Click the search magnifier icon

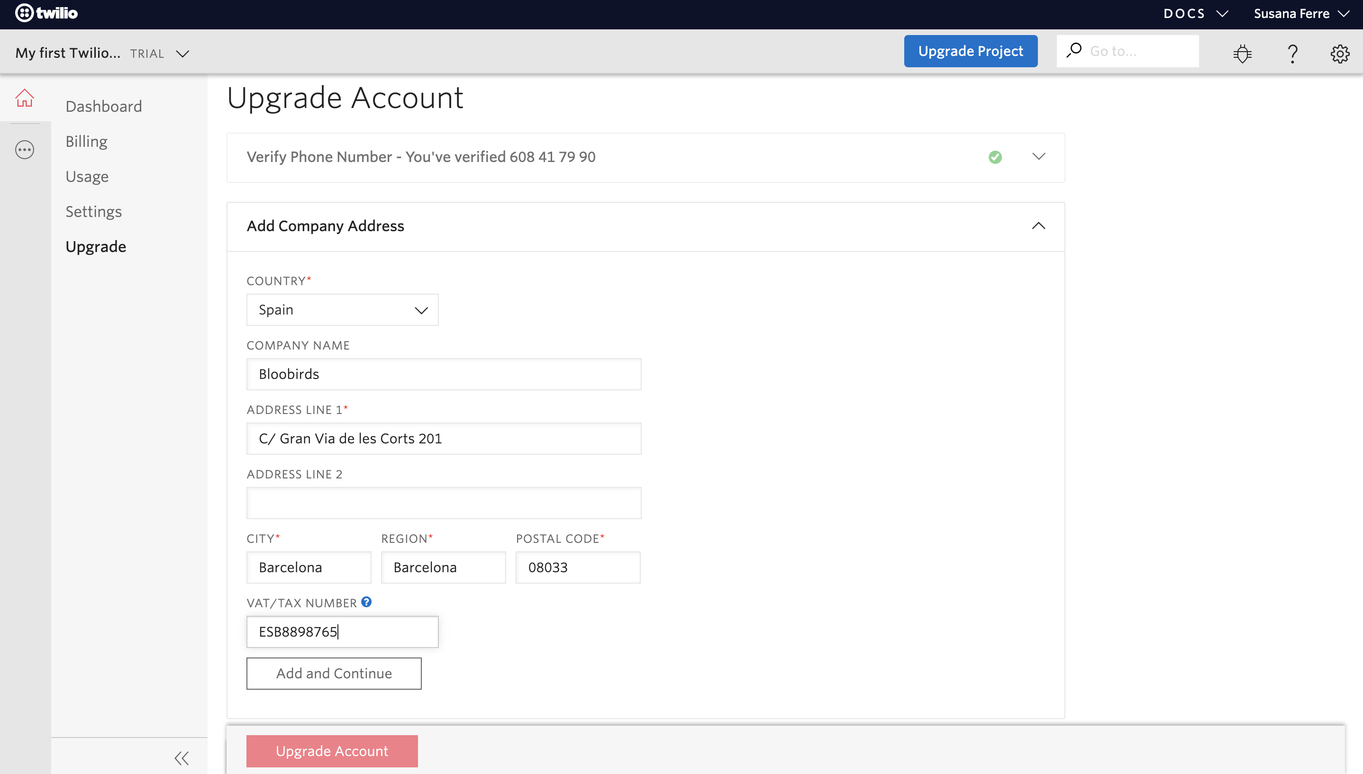point(1074,51)
